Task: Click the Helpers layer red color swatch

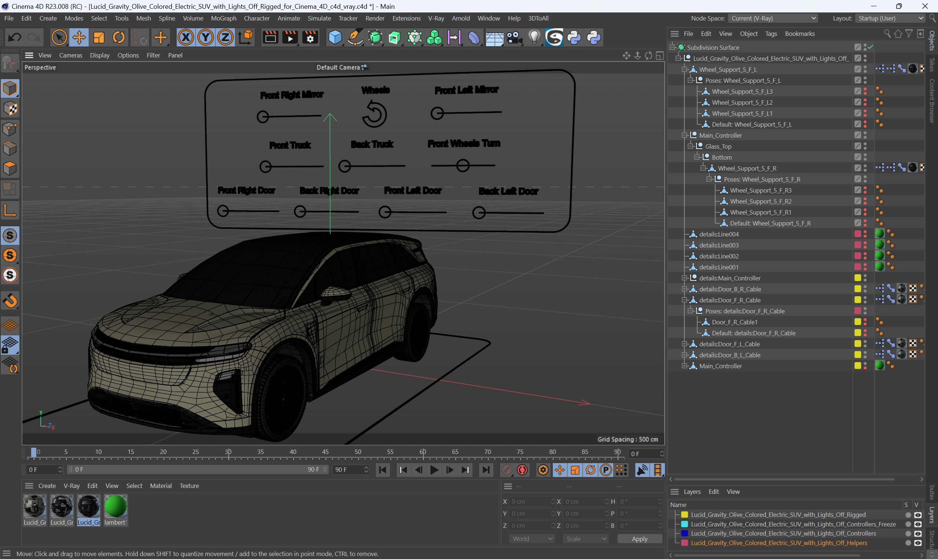Action: tap(684, 543)
